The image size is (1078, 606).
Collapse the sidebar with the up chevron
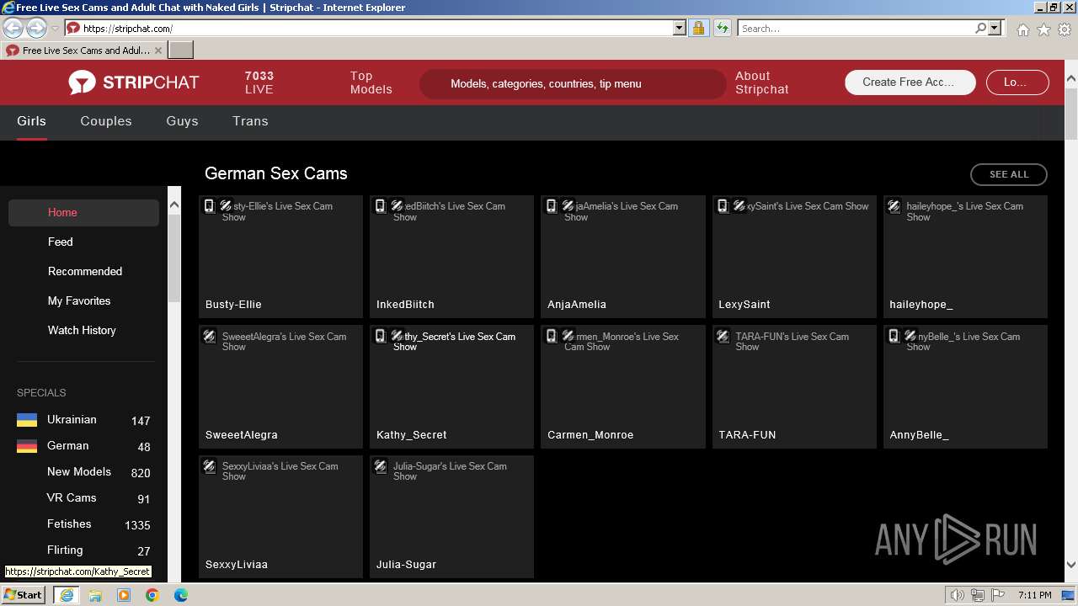pos(174,205)
